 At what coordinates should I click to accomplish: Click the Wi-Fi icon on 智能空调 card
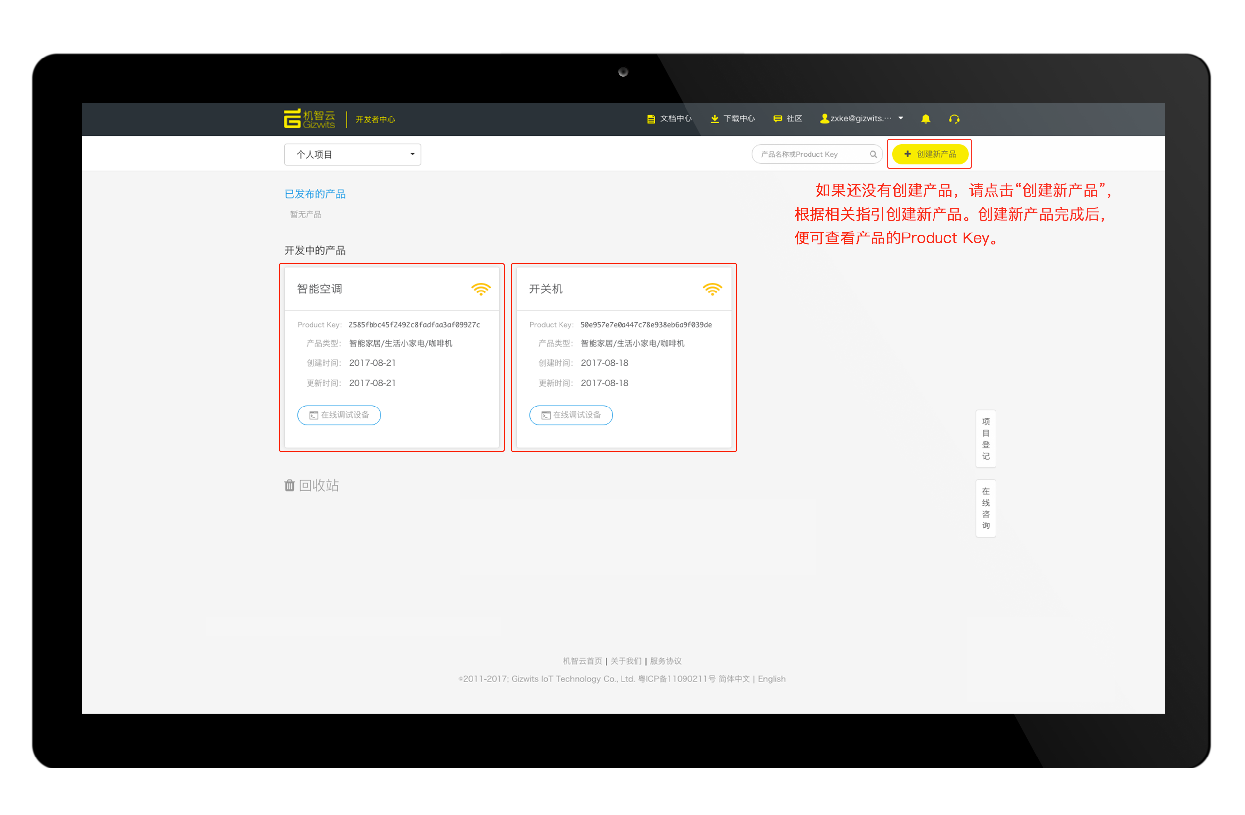480,289
